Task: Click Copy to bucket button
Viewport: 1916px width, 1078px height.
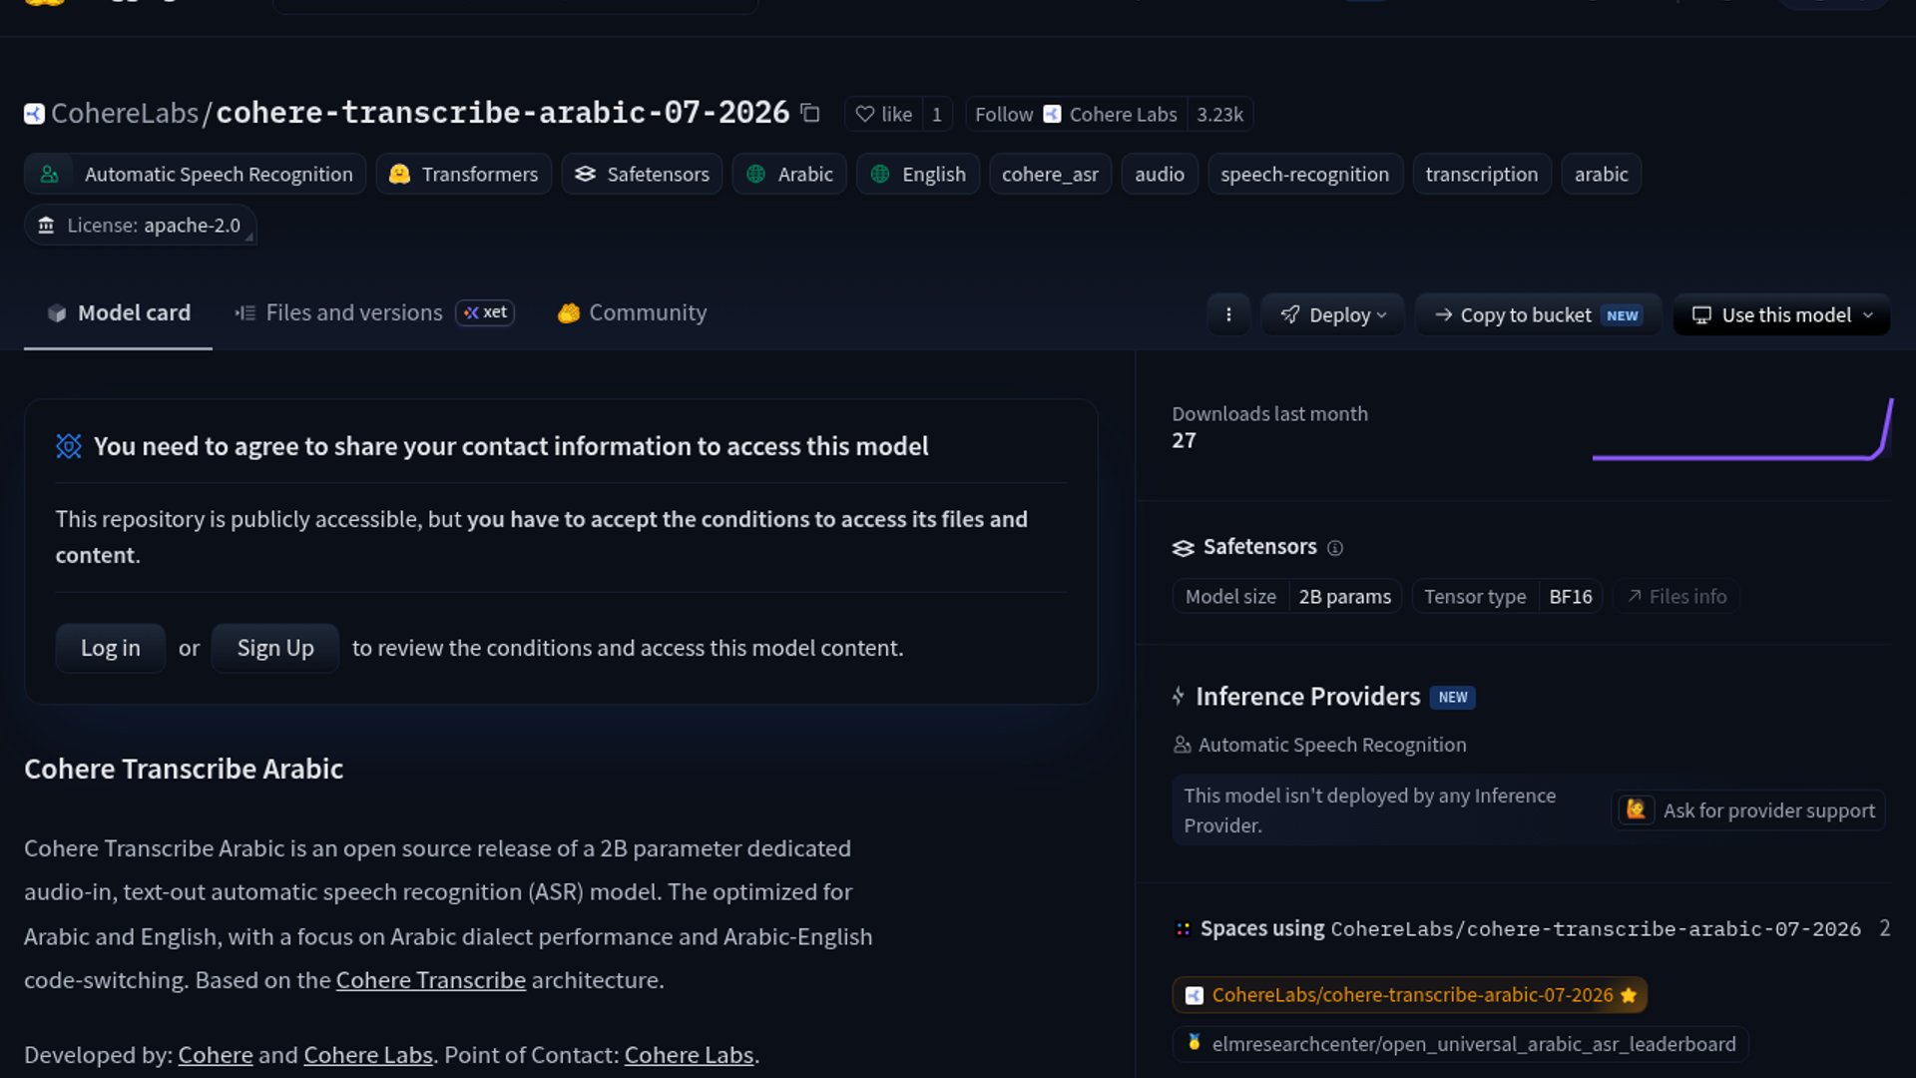Action: (1538, 314)
